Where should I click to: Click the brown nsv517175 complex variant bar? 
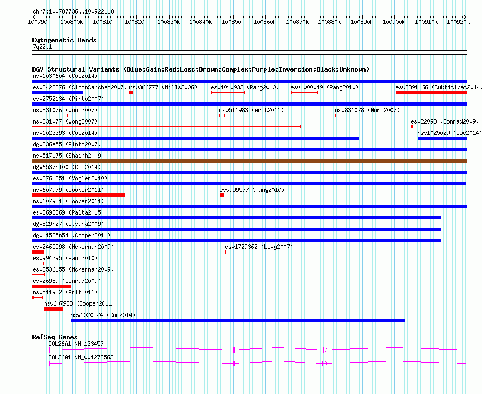pos(249,161)
